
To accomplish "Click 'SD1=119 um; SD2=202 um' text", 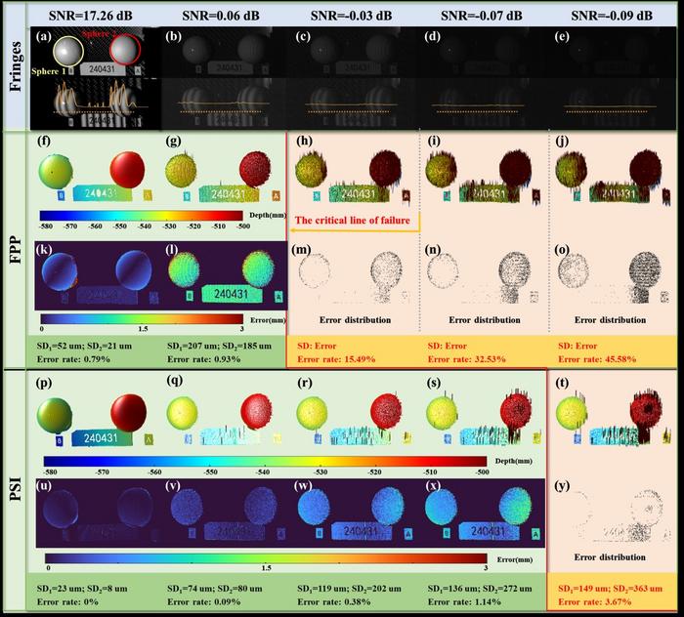I will 349,589.
